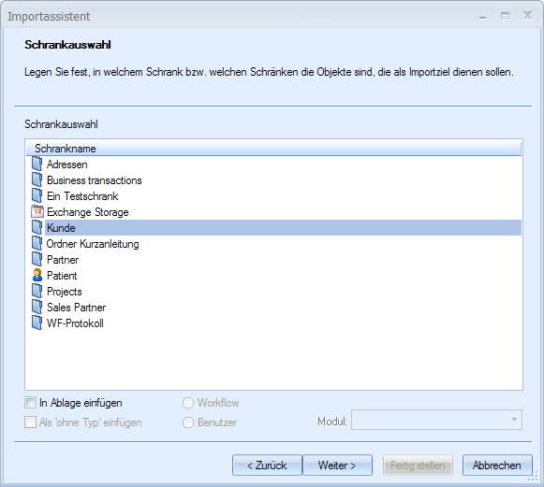Click the Ein Testschrank cabinet icon
This screenshot has height=487, width=544.
click(37, 195)
